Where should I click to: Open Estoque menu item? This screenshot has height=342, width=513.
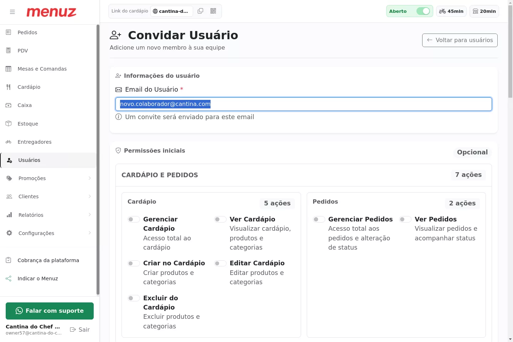pyautogui.click(x=48, y=124)
